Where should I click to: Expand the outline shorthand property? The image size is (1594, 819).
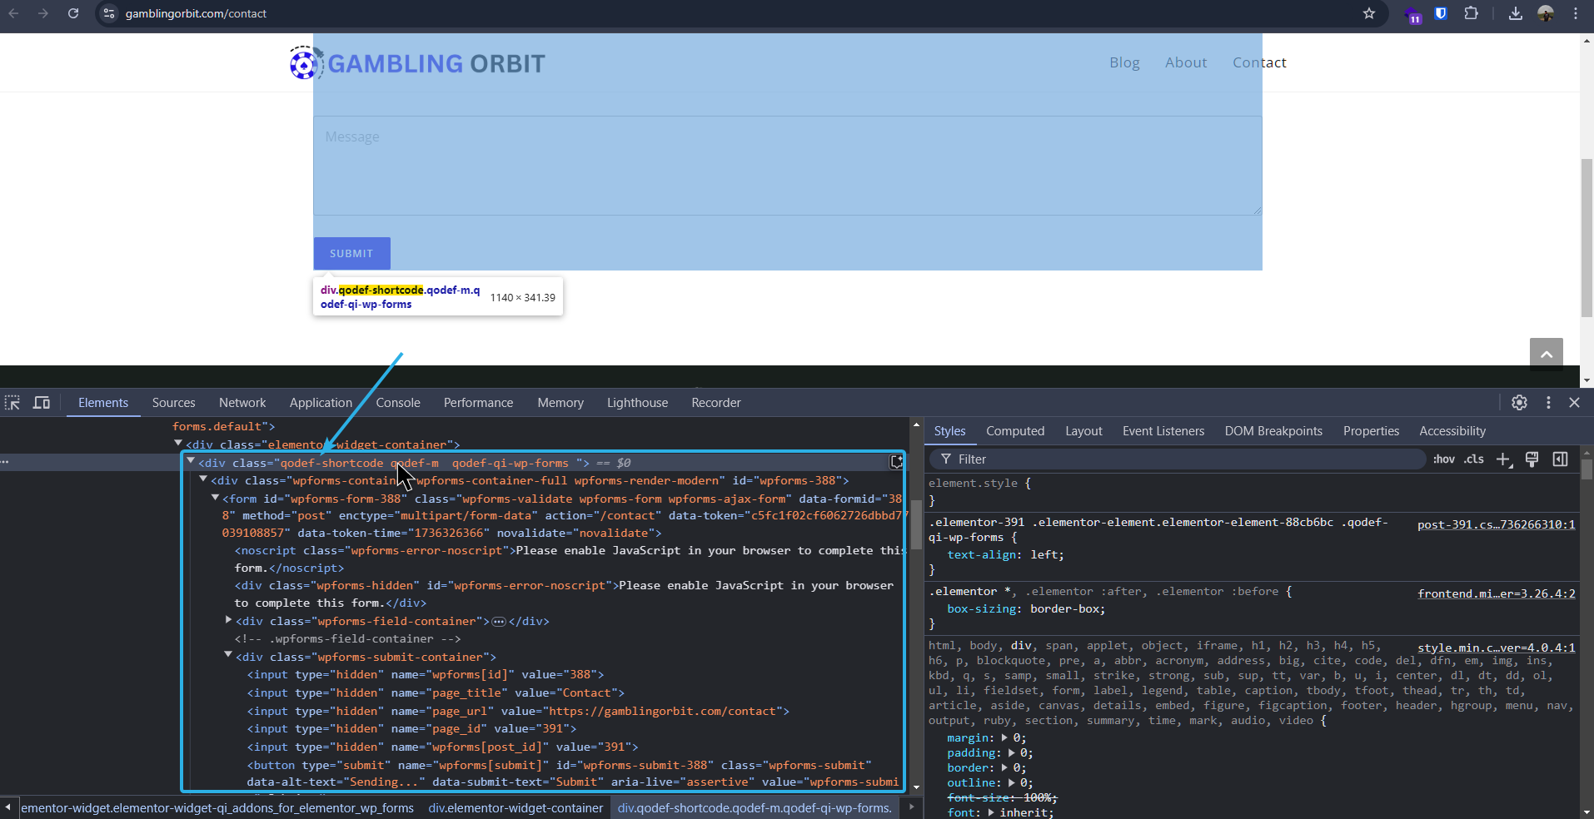pos(1011,782)
